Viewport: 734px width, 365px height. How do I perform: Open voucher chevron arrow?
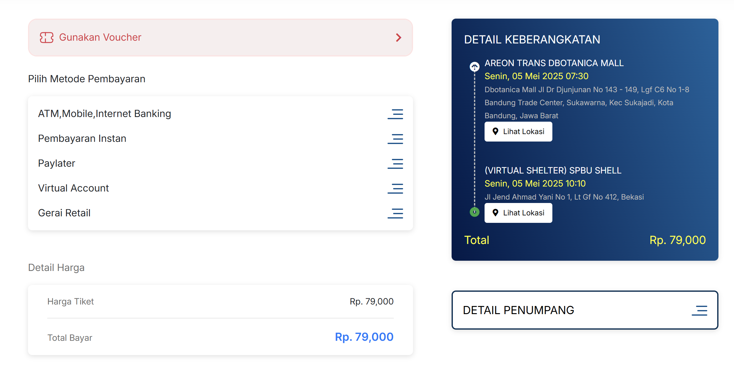pos(399,38)
